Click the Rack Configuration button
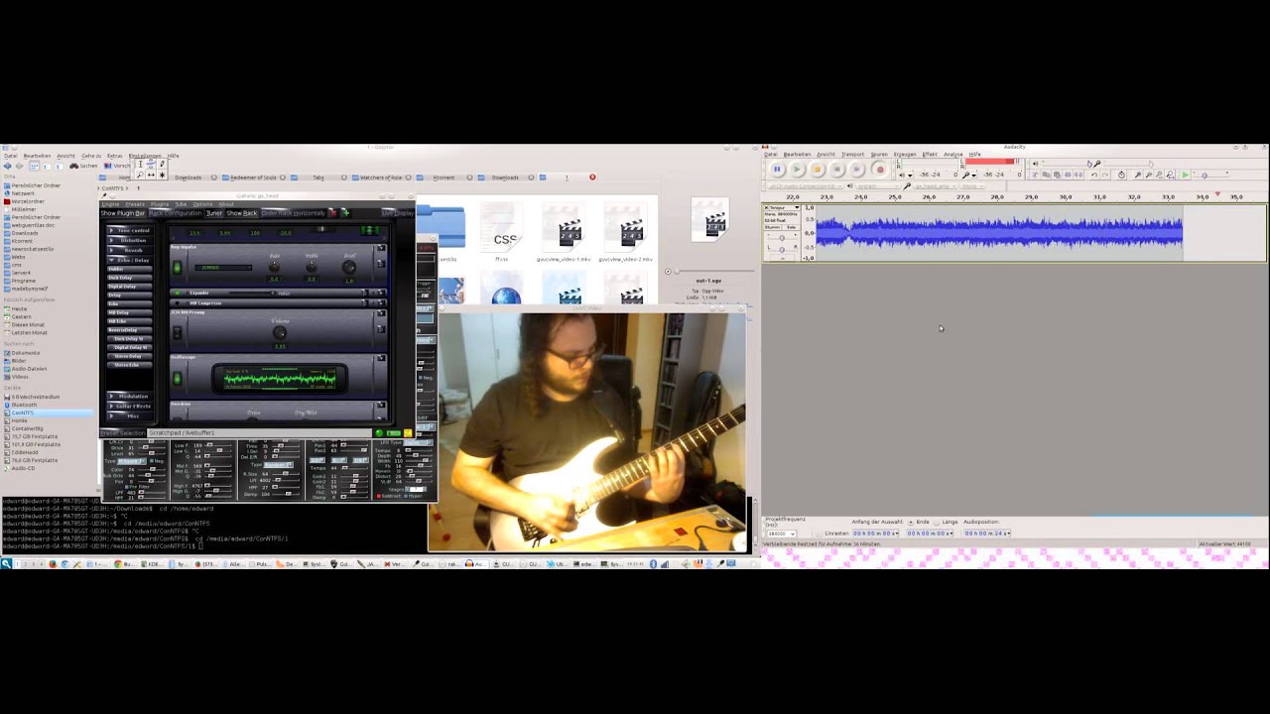1270x714 pixels. click(176, 213)
